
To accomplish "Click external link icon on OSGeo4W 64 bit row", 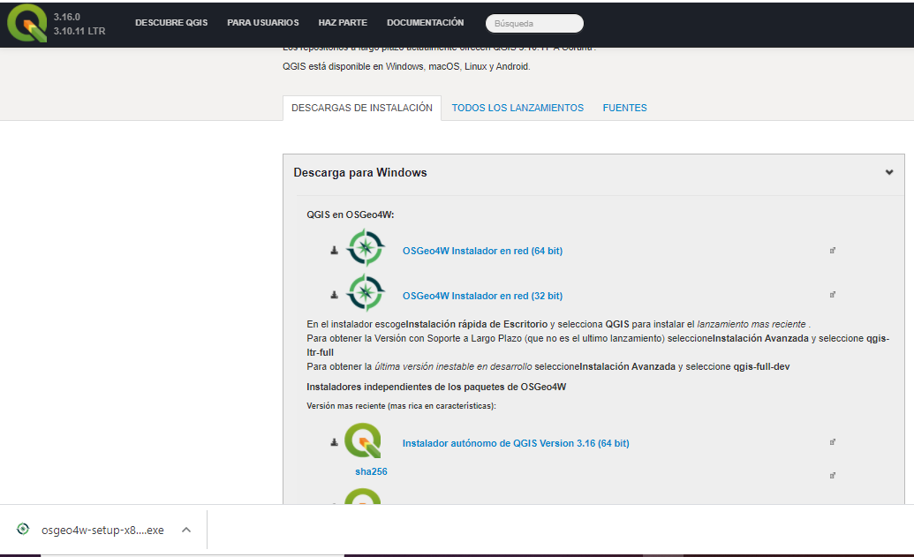I will (x=833, y=251).
